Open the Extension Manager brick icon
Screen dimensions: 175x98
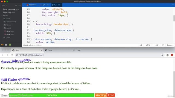[6, 45]
